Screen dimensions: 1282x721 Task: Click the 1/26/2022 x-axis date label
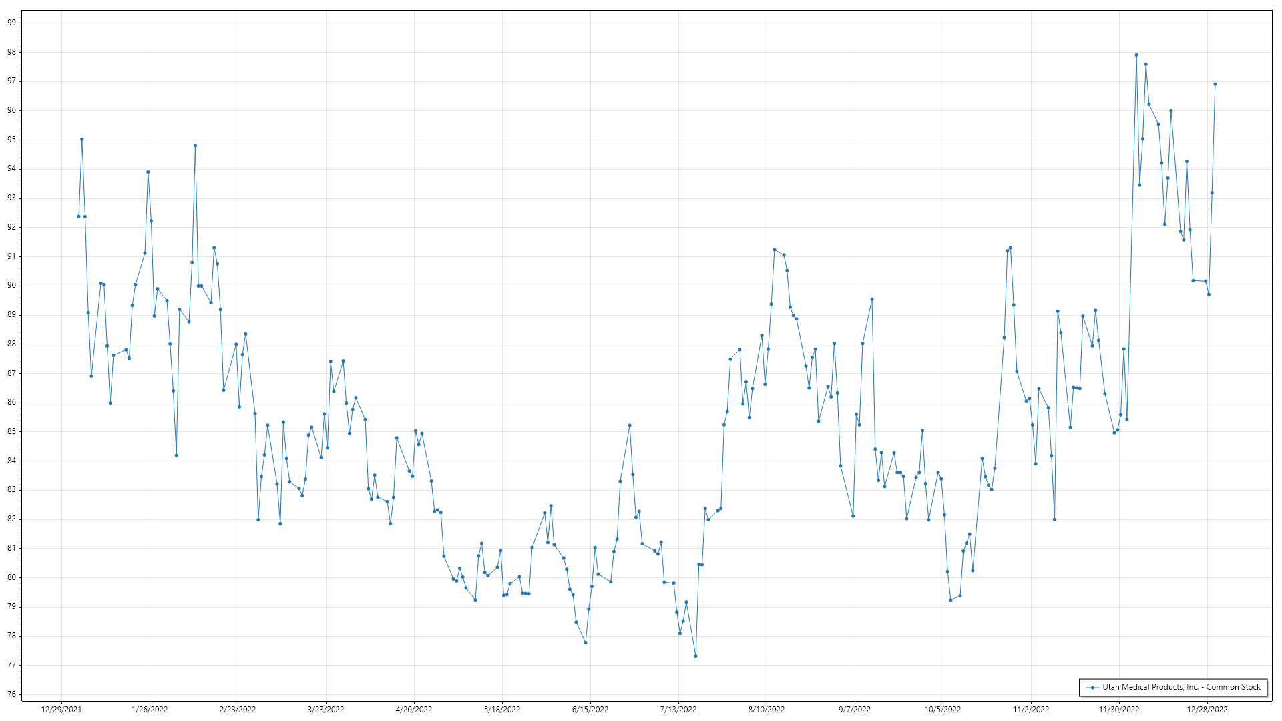pyautogui.click(x=150, y=710)
